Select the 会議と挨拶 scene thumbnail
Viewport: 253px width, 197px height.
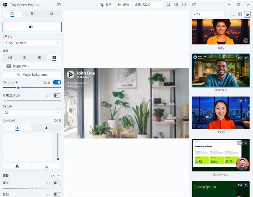(221, 71)
